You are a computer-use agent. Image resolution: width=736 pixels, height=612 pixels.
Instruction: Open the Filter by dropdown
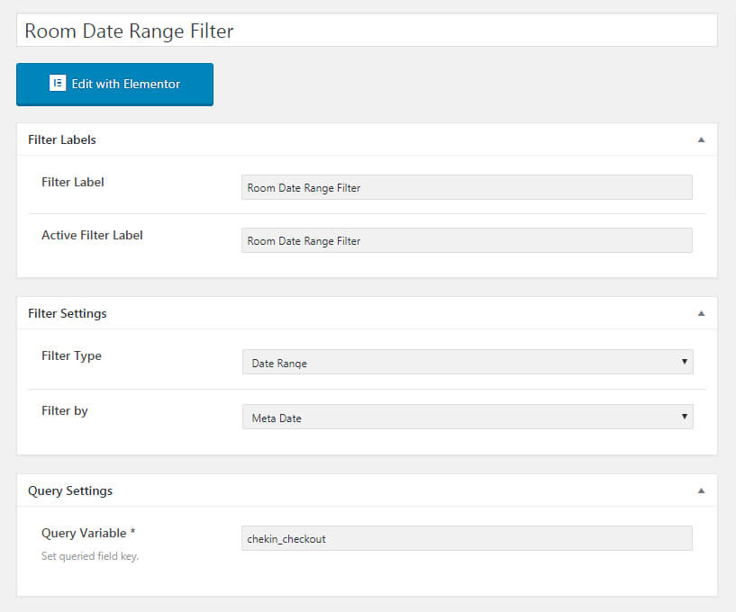[x=468, y=417]
